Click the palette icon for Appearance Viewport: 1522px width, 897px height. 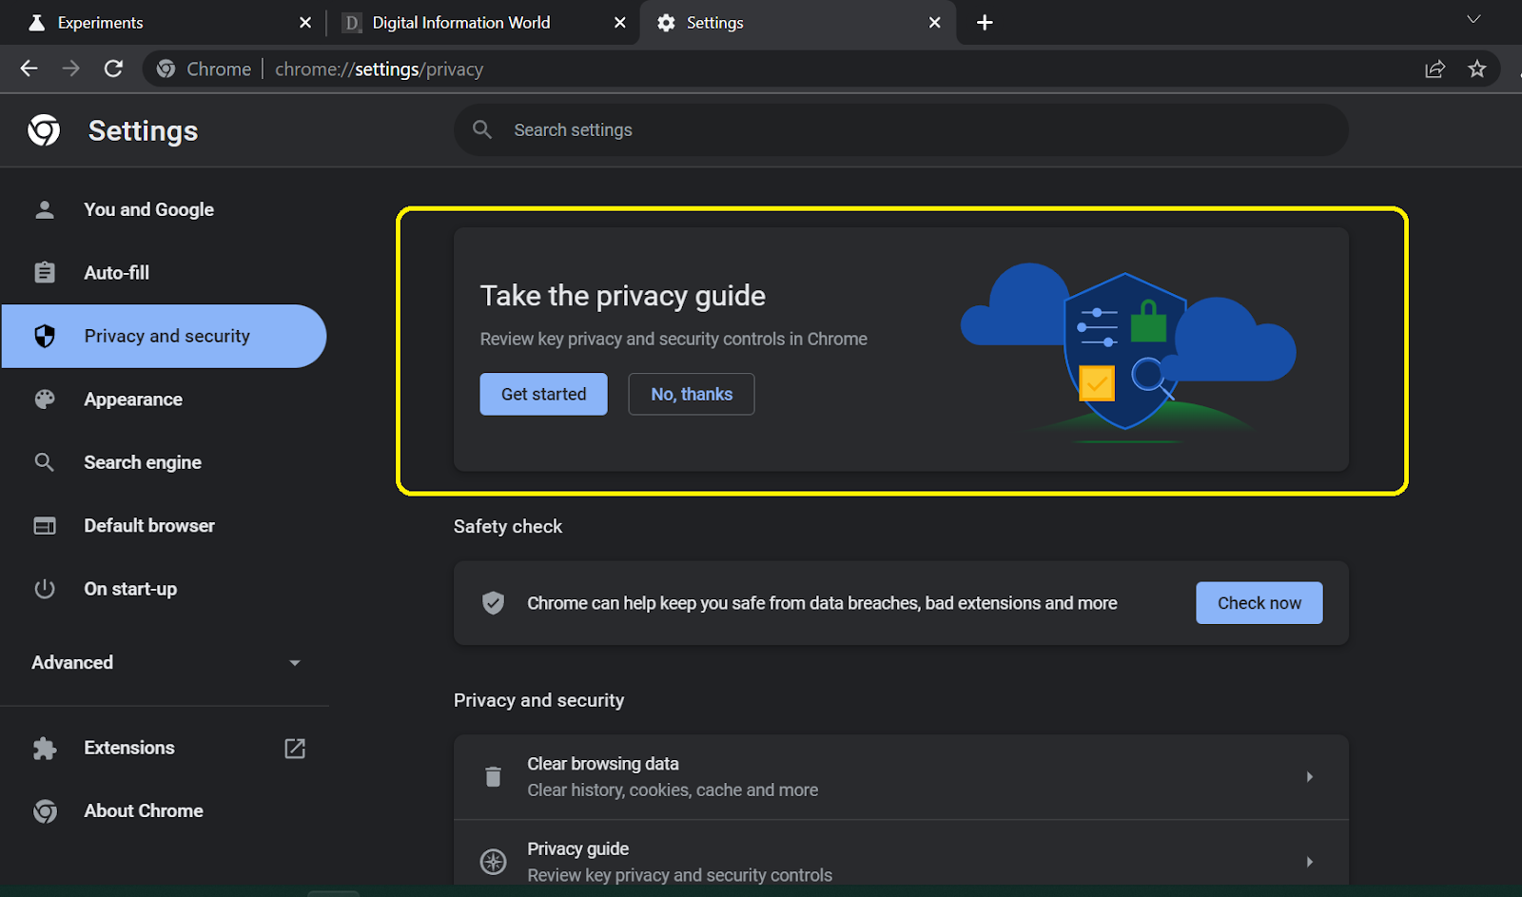click(45, 400)
